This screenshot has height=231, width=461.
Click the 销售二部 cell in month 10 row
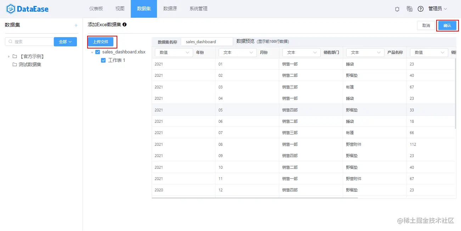click(x=290, y=167)
